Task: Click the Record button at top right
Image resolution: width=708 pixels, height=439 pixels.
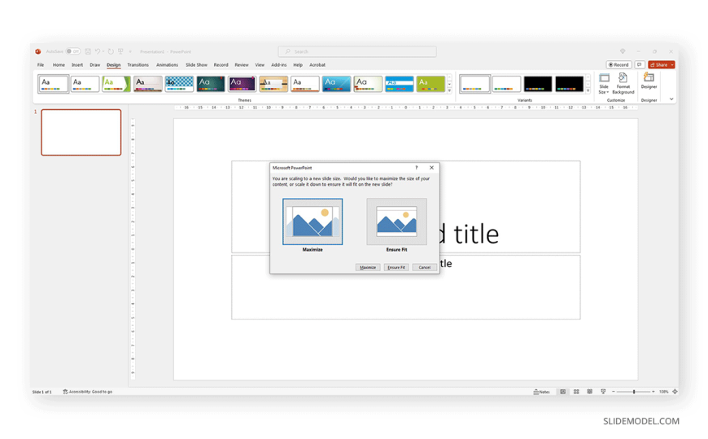Action: coord(618,65)
